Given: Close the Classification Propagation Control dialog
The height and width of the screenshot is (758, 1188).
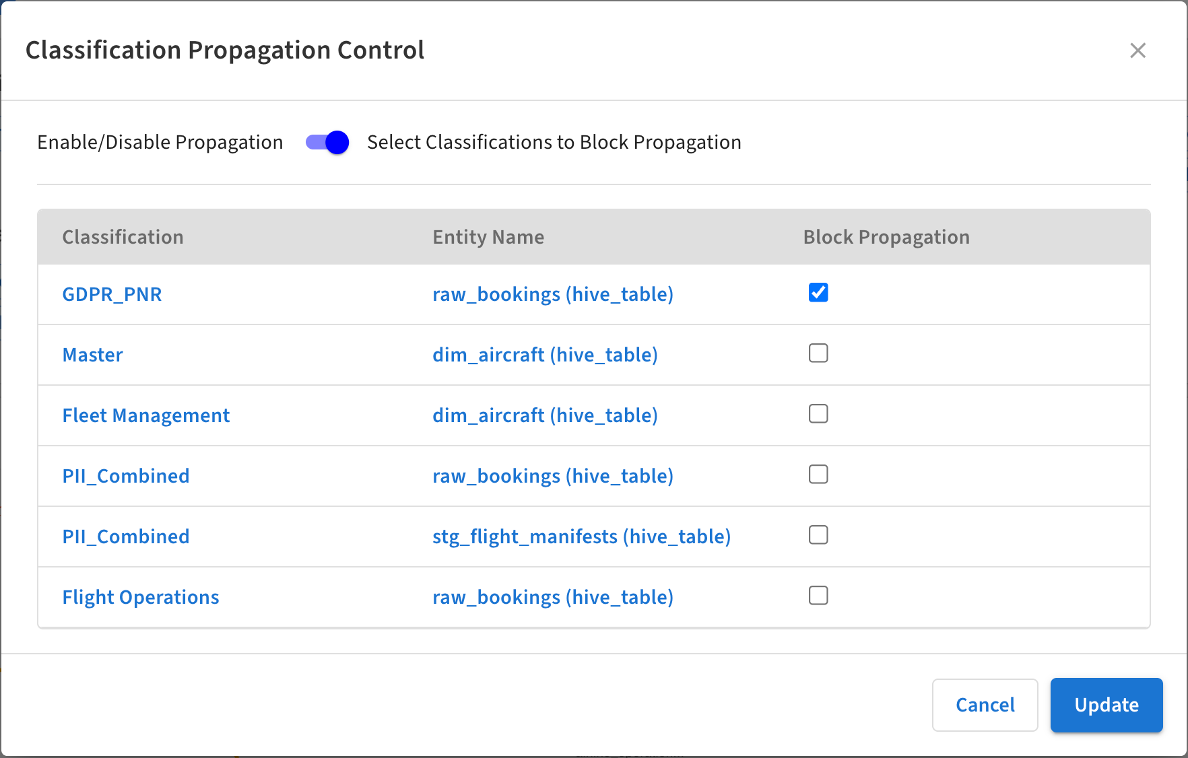Looking at the screenshot, I should pos(1137,50).
